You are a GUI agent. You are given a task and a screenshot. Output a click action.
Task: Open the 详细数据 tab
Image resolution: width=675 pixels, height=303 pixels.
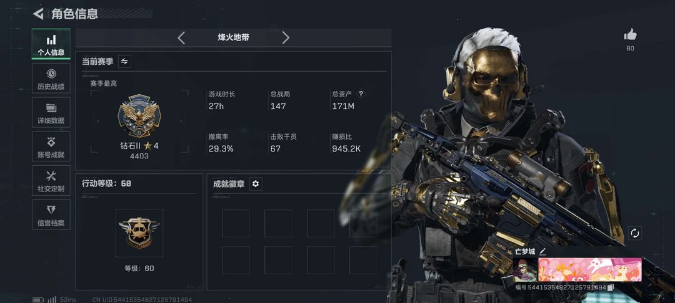click(x=51, y=112)
